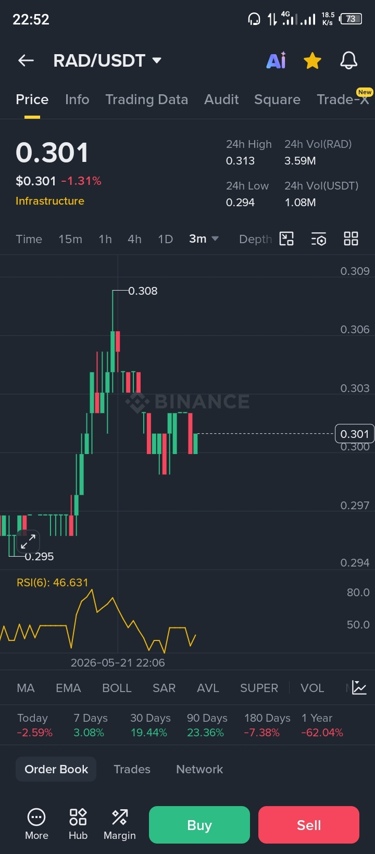Tap the 24h Vol(USDT) 1.08M value
375x854 pixels.
point(300,203)
